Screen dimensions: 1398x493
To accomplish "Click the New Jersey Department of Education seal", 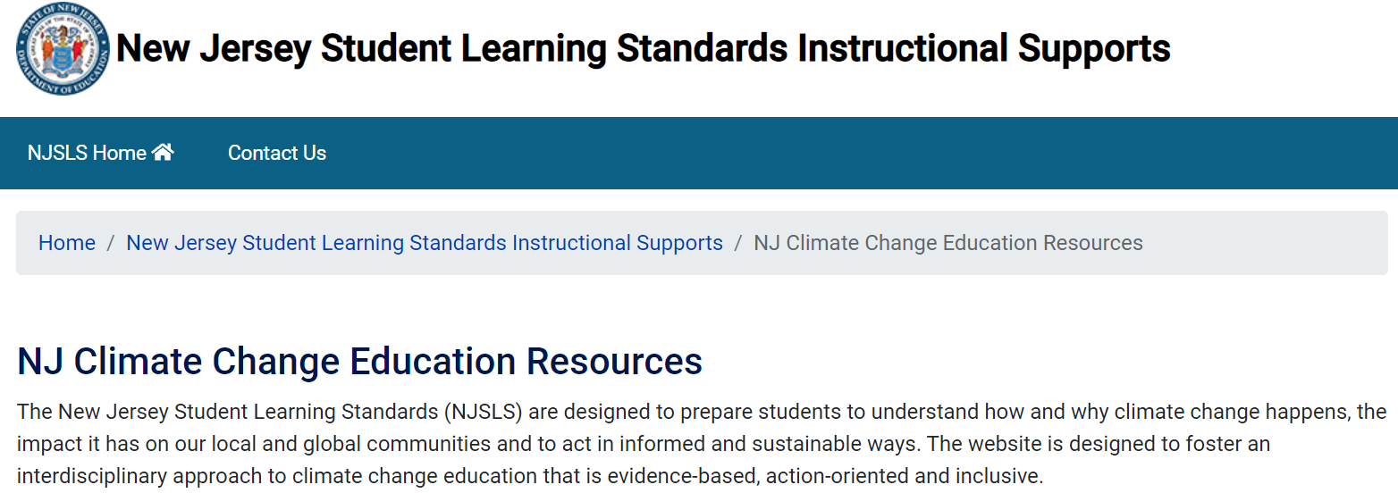I will coord(63,49).
